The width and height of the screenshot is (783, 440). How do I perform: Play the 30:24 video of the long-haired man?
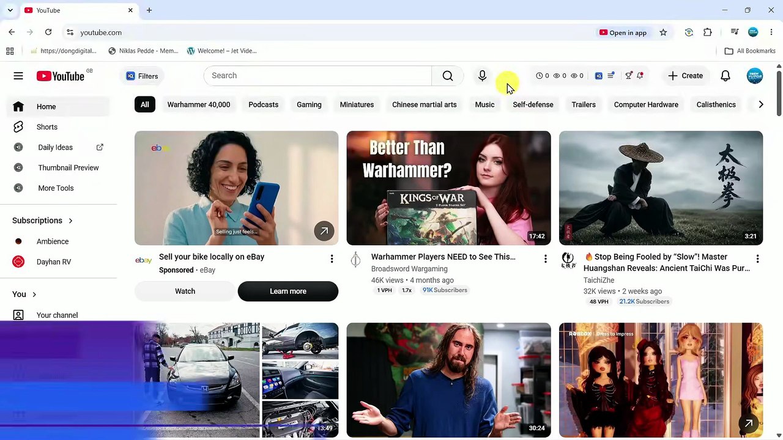coord(448,380)
